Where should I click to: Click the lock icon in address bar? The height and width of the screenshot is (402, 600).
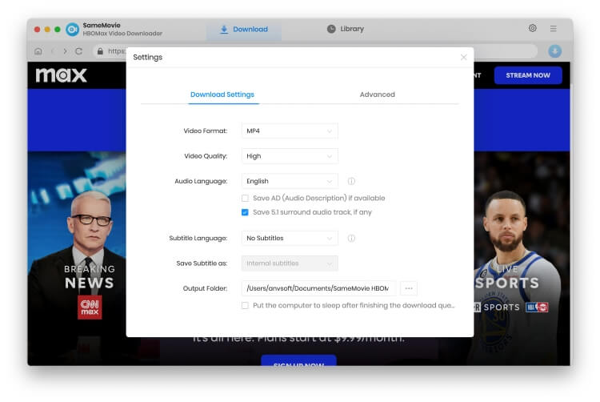(x=100, y=51)
